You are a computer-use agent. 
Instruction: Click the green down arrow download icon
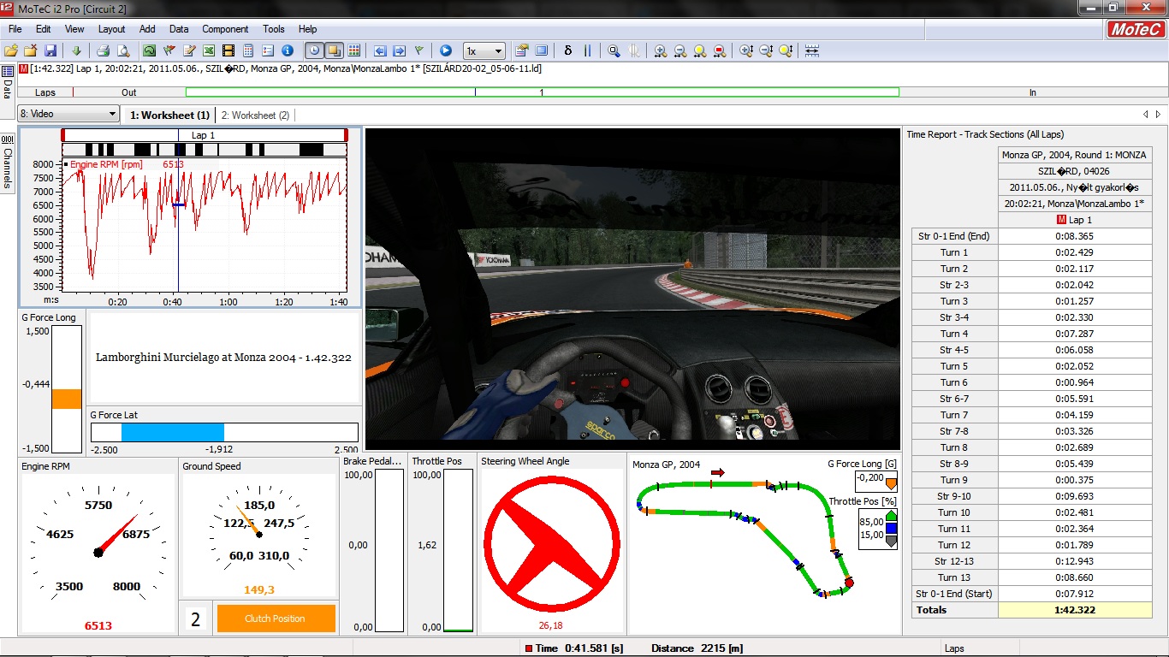pos(76,50)
